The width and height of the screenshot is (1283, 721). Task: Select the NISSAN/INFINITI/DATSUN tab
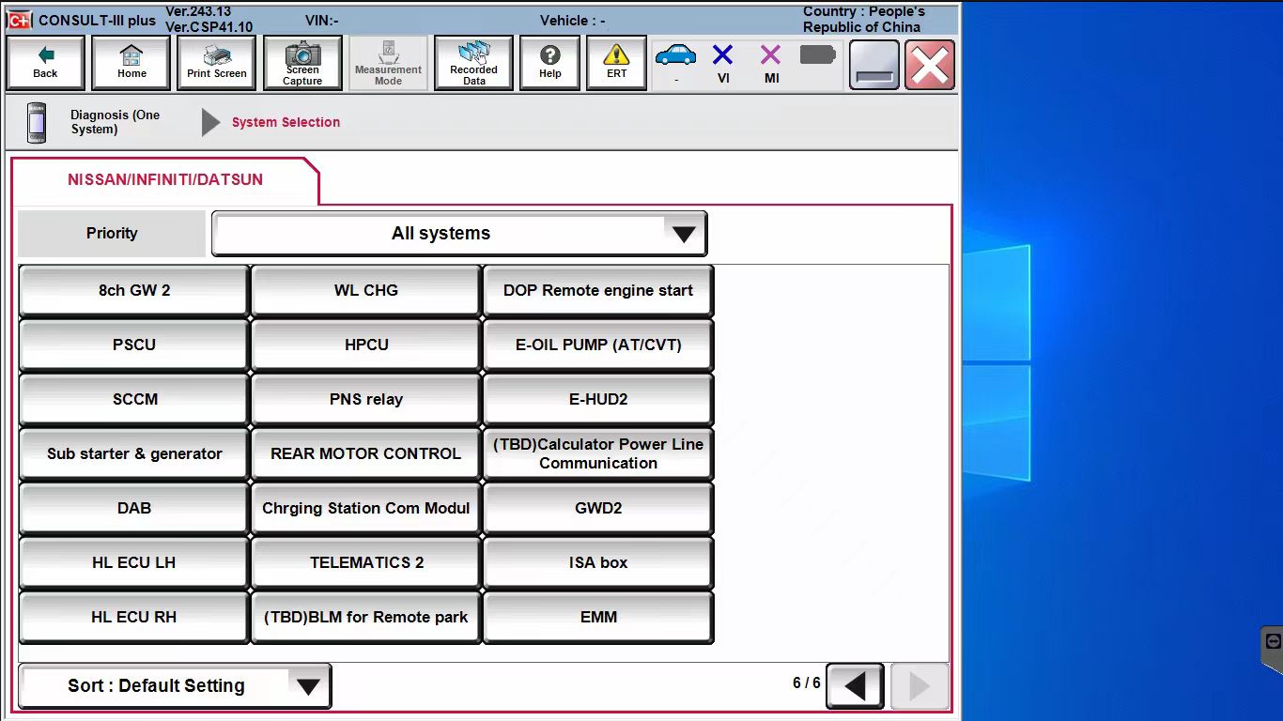pyautogui.click(x=165, y=179)
